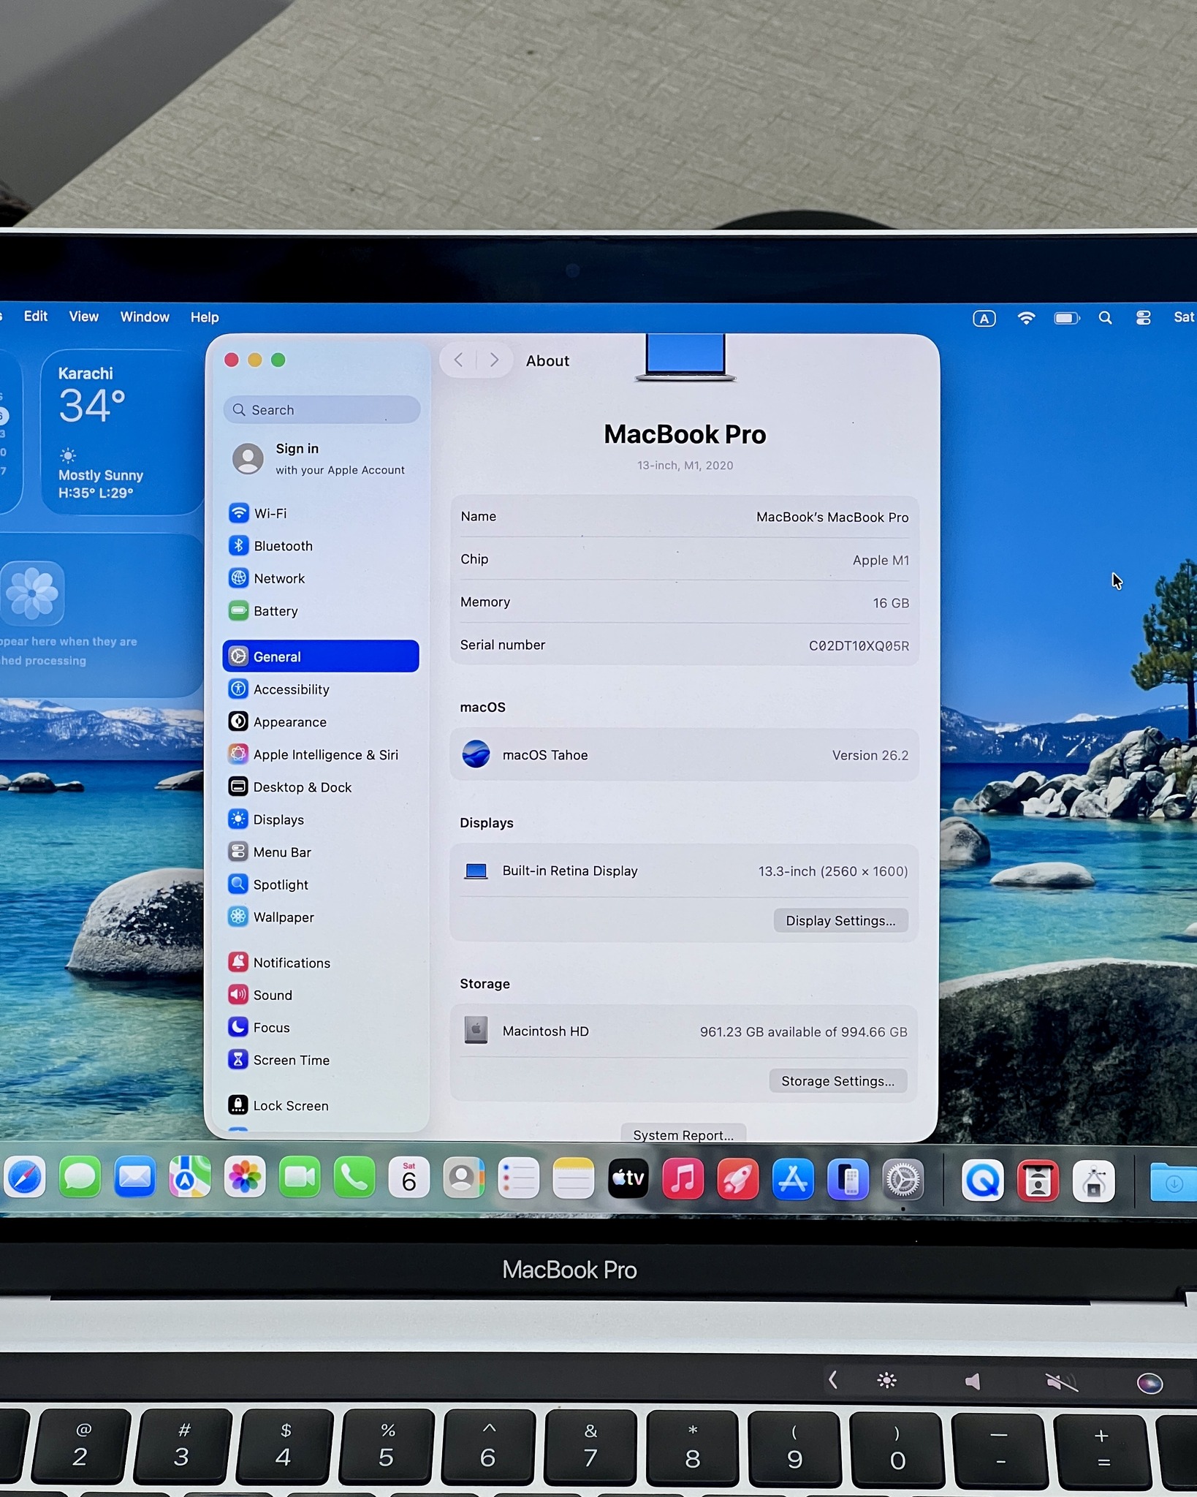Open Focus settings
The image size is (1197, 1497).
(x=321, y=1028)
